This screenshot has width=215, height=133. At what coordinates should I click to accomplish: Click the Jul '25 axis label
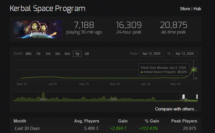[53, 84]
